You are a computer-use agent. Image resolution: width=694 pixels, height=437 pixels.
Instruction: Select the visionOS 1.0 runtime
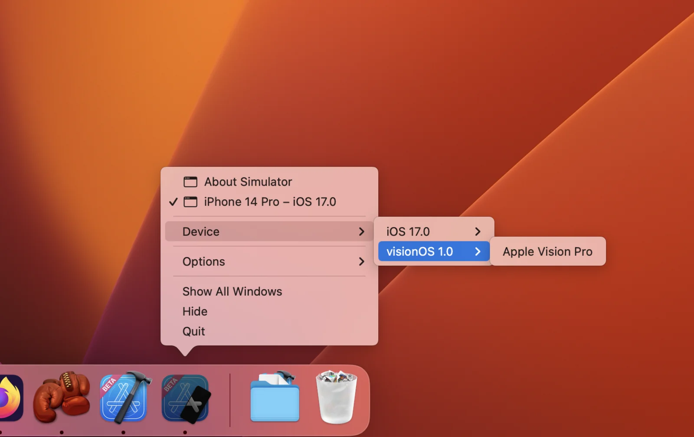point(434,251)
